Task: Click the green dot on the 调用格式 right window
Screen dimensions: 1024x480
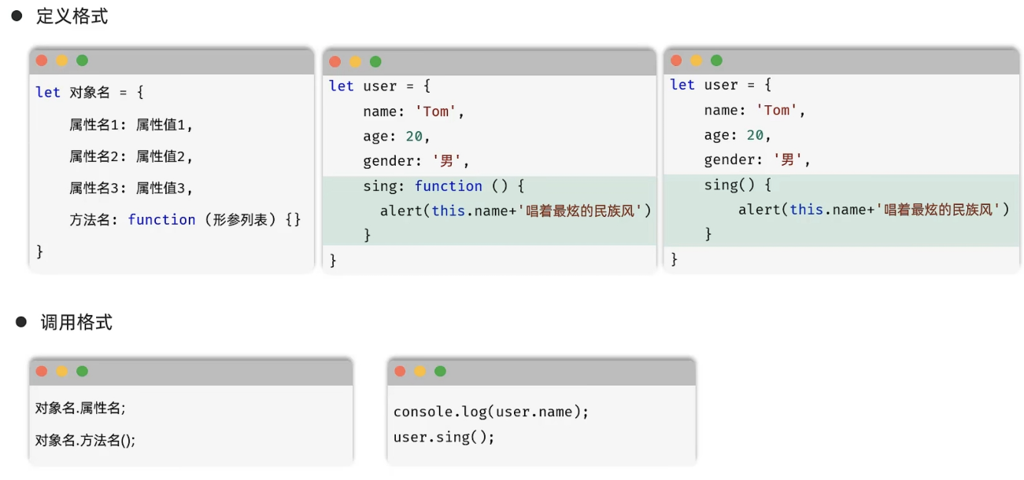Action: [440, 370]
